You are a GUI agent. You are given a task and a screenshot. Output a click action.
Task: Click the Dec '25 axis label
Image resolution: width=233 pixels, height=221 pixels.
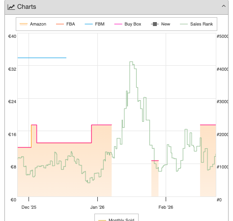(29, 207)
